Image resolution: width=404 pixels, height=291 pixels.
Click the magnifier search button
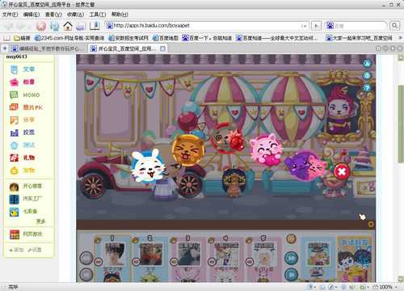pos(394,26)
